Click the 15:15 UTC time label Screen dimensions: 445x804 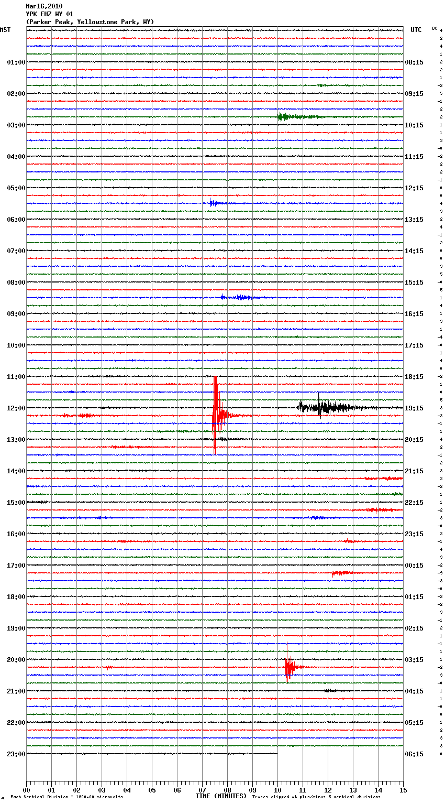click(414, 283)
